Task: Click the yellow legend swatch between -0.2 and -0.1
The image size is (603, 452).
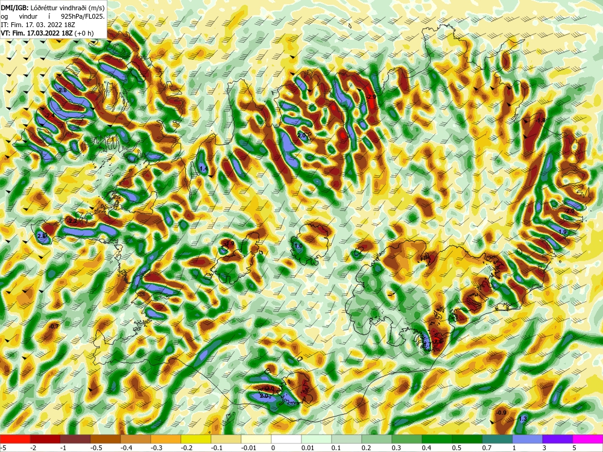Action: [x=196, y=439]
